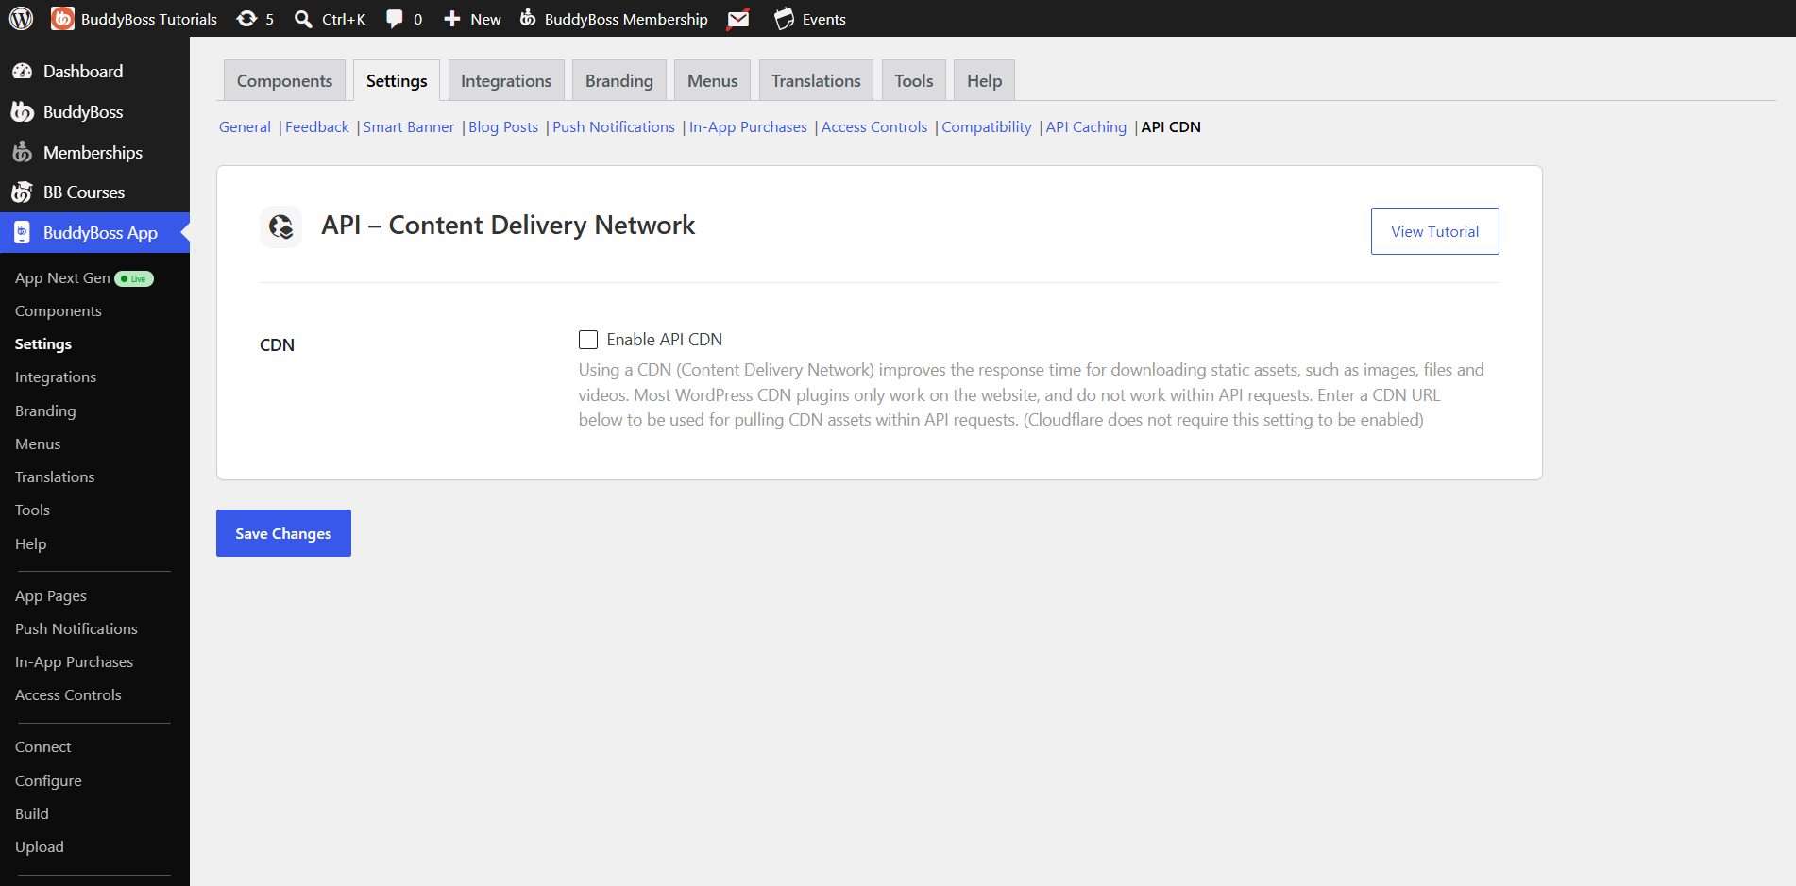The image size is (1796, 886).
Task: Open Upload in the sidebar
Action: click(40, 847)
